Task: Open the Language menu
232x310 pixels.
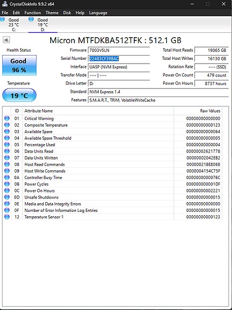Action: tap(98, 12)
